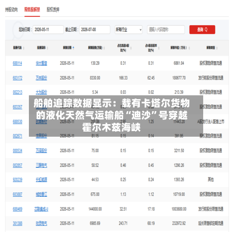Sort by 解禁股数(万股) sort icon
The width and height of the screenshot is (233, 232).
104,48
